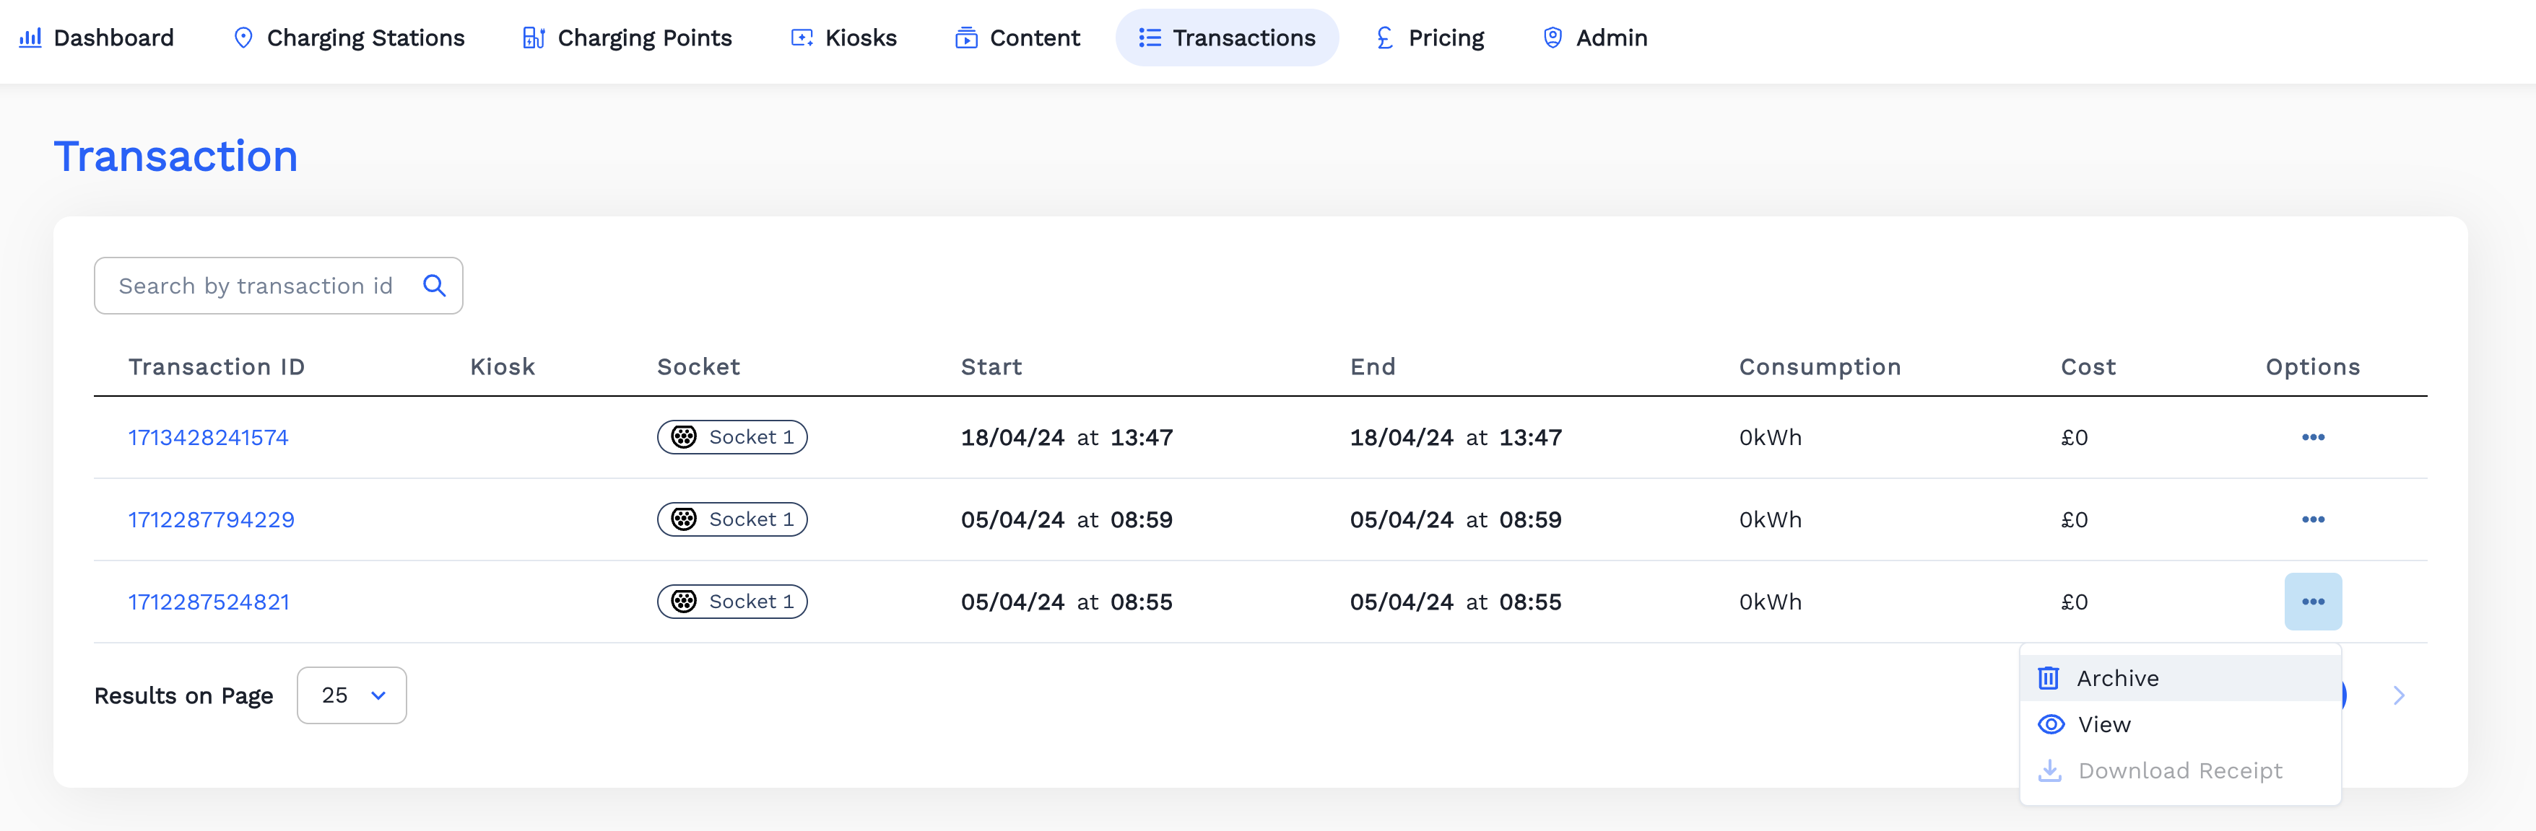2536x831 pixels.
Task: Open transaction 1713428241574 details link
Action: point(208,438)
